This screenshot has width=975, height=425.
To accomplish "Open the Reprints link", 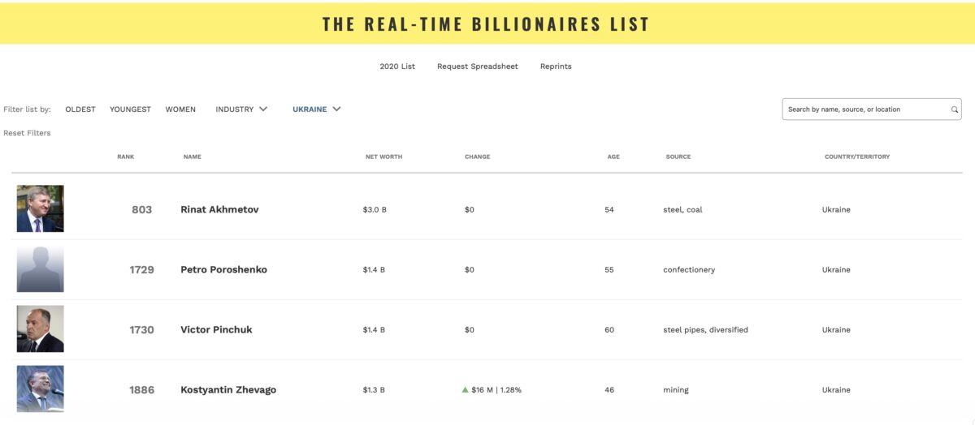I will [x=556, y=67].
